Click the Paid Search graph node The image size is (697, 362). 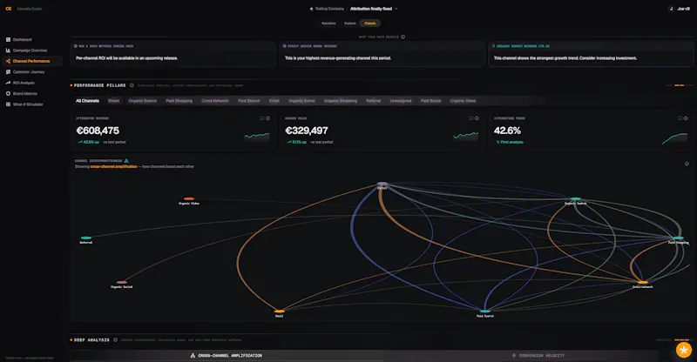coord(485,312)
